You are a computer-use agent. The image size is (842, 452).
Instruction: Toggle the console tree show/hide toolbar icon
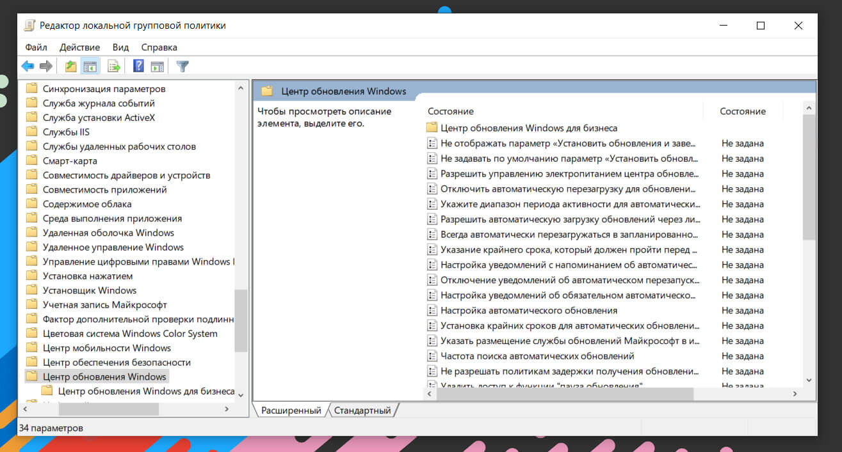coord(90,66)
